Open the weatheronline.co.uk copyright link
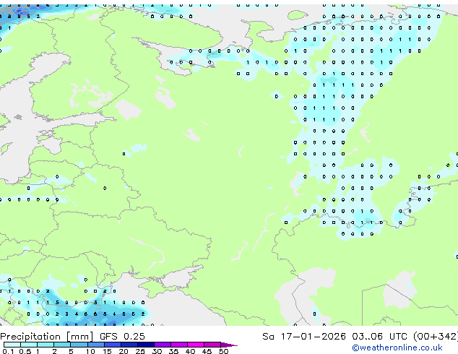Image resolution: width=458 pixels, height=354 pixels. [x=397, y=347]
